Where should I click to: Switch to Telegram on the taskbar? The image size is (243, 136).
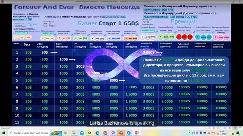tap(121, 133)
